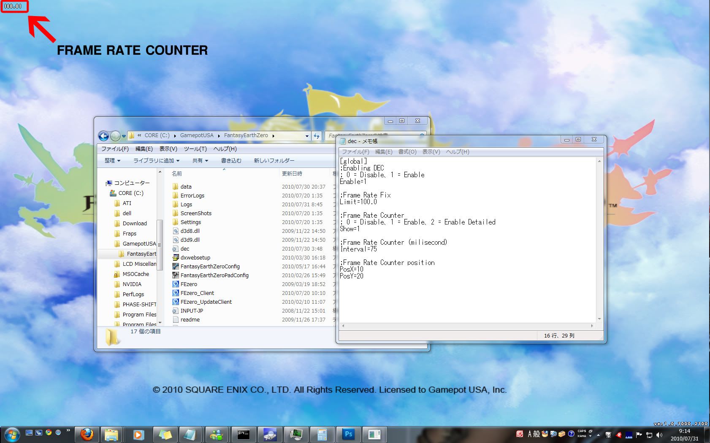The height and width of the screenshot is (443, 710).
Task: Open Explorer's recent pages dropdown arrow
Action: click(x=124, y=136)
